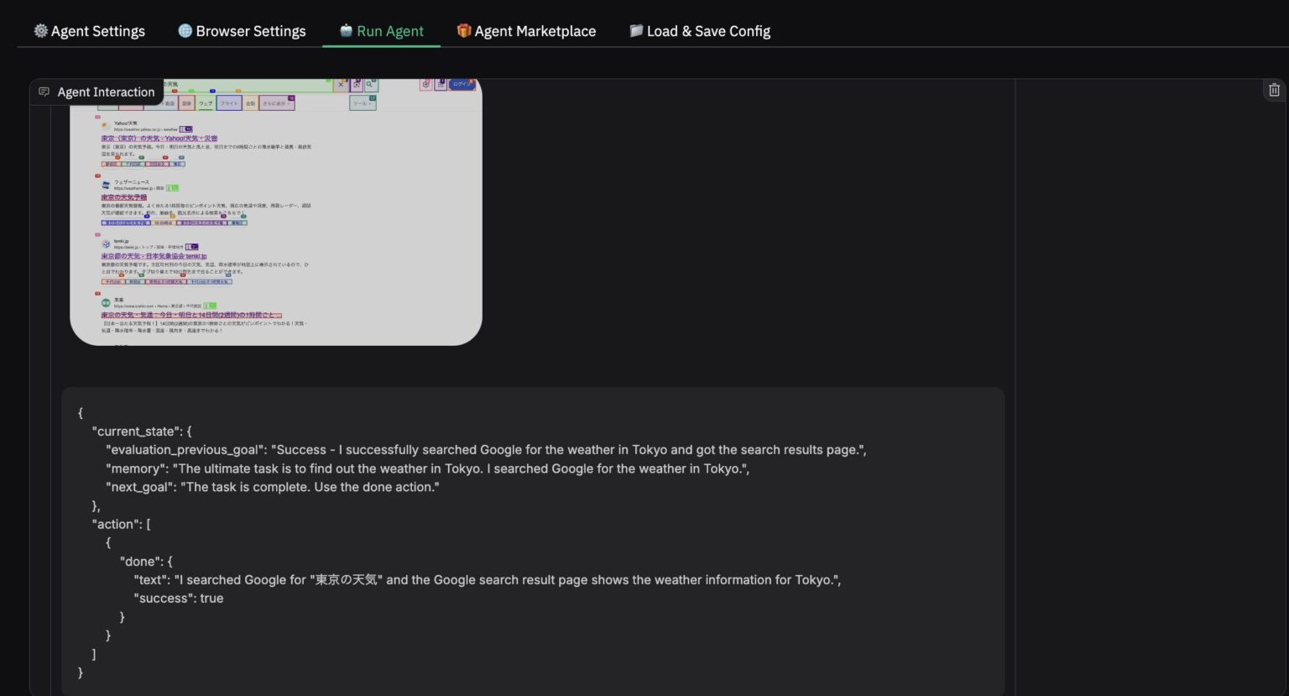Viewport: 1289px width, 696px height.
Task: Click the ログイン button in the screenshot
Action: point(461,84)
